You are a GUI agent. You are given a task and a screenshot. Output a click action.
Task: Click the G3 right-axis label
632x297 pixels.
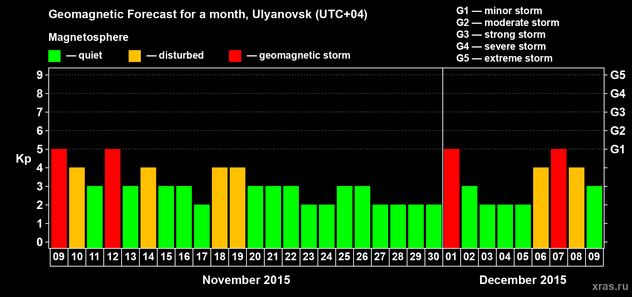coord(618,112)
